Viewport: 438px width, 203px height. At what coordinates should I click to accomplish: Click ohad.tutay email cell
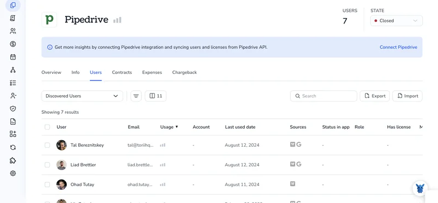pos(141,184)
